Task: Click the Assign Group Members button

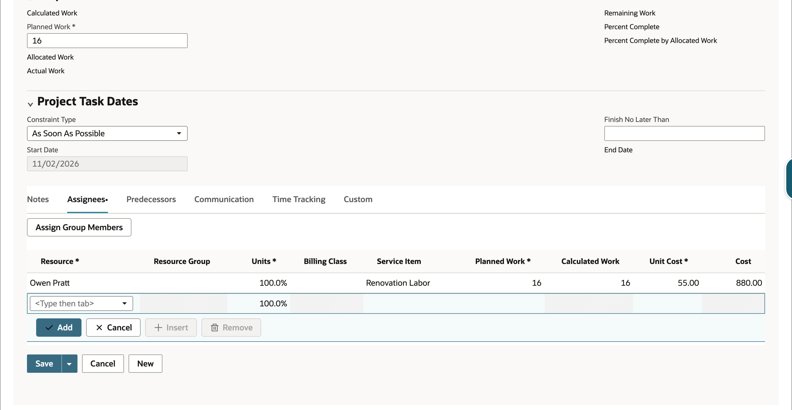Action: pos(79,227)
